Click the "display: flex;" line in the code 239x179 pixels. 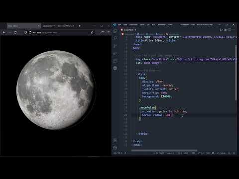[x=153, y=82]
